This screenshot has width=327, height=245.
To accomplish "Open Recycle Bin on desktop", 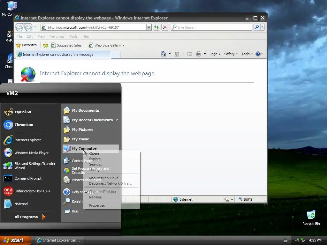I will (x=311, y=218).
